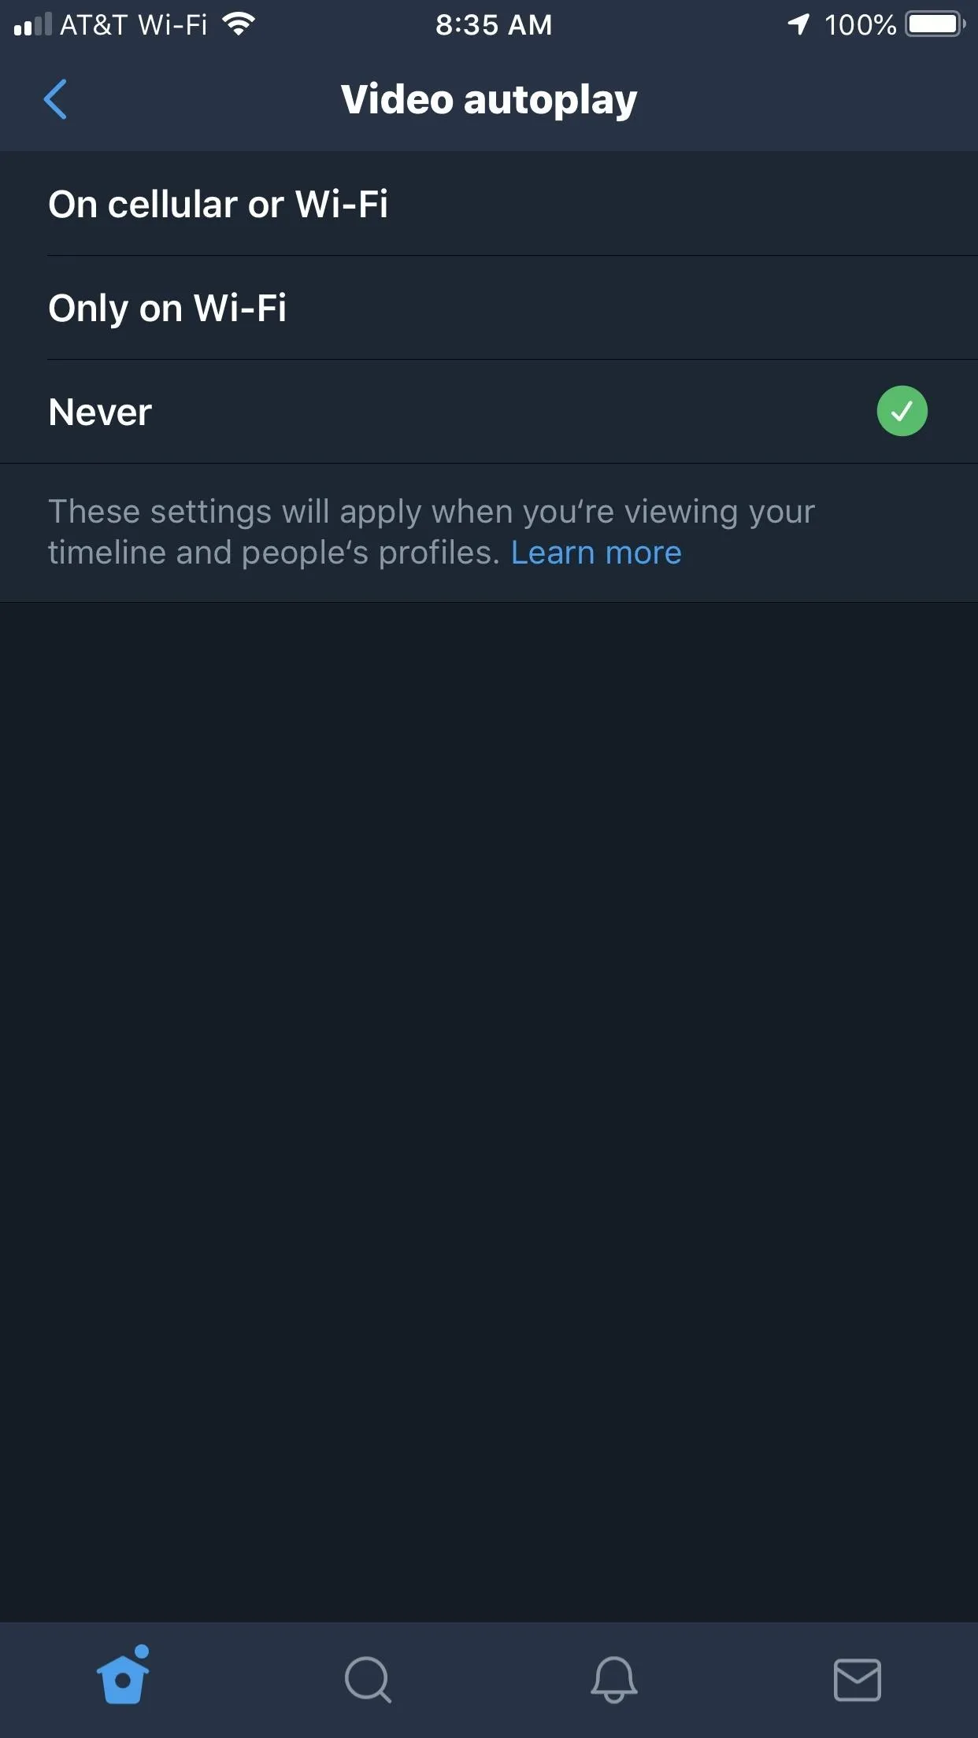Viewport: 978px width, 1738px height.
Task: Tap the battery indicator icon
Action: [935, 24]
